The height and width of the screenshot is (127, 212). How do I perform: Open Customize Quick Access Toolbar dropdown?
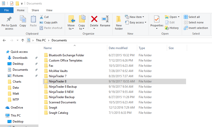(22, 4)
